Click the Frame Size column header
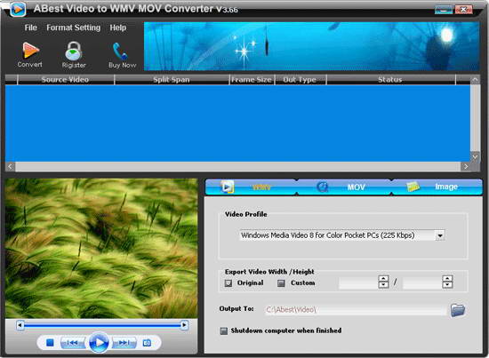Screen dimensions: 489x358 click(x=252, y=80)
